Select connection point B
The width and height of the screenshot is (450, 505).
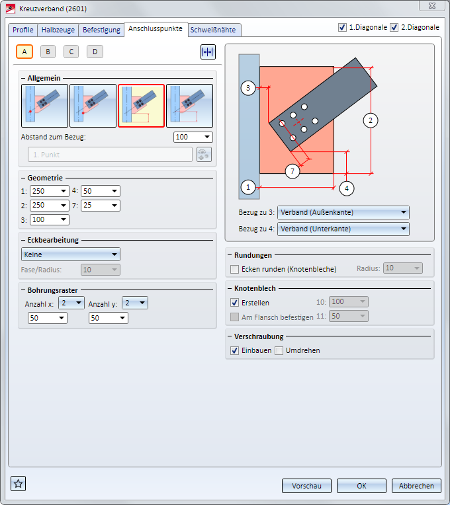pyautogui.click(x=48, y=52)
